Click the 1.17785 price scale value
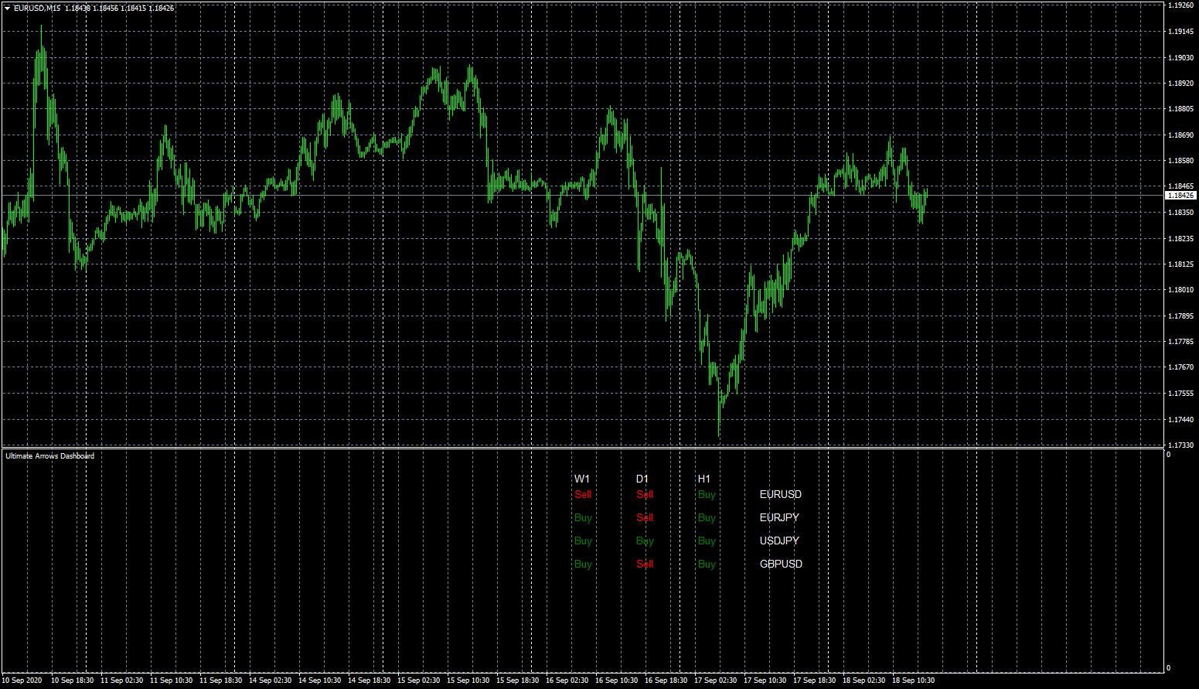The width and height of the screenshot is (1199, 689). 1180,342
